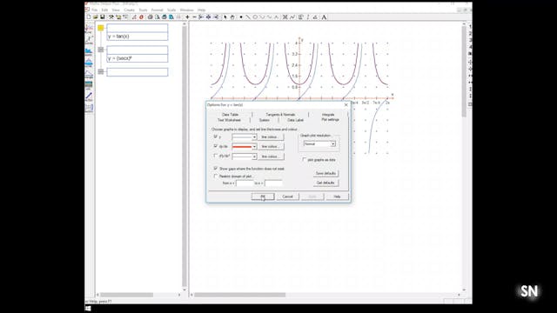The width and height of the screenshot is (557, 313).
Task: Click the y = tan(x) expression box
Action: click(138, 37)
